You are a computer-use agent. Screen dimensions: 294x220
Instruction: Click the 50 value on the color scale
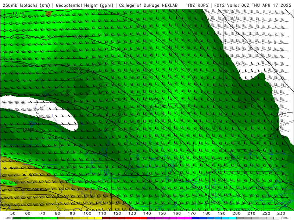click(12, 213)
